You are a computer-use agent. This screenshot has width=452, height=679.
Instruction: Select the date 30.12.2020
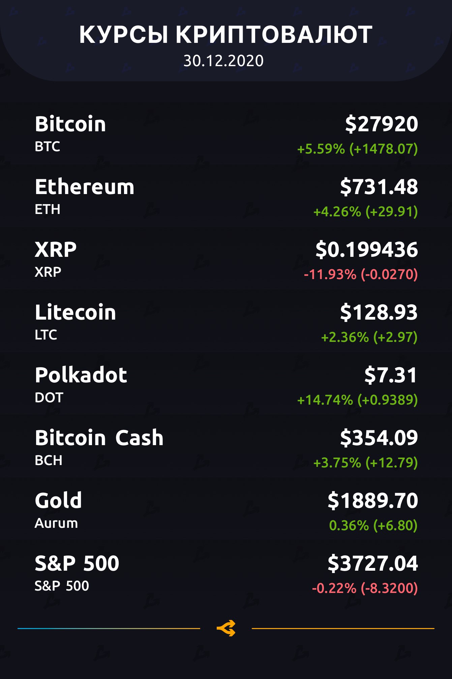pos(223,61)
